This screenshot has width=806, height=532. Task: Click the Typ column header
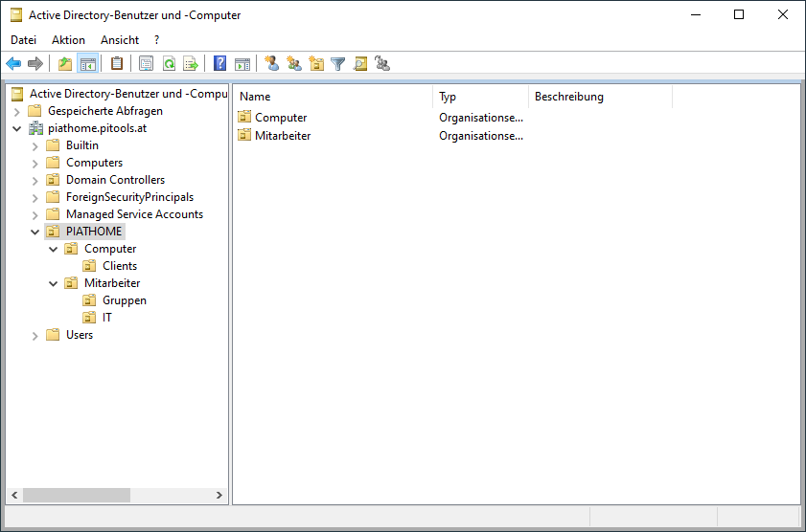pos(479,97)
